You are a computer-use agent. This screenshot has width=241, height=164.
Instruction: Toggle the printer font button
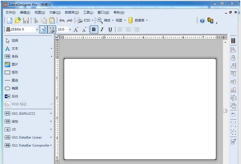(x=51, y=29)
